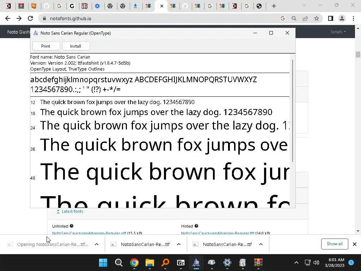The image size is (361, 271).
Task: Open the Windows Start menu
Action: click(103, 263)
